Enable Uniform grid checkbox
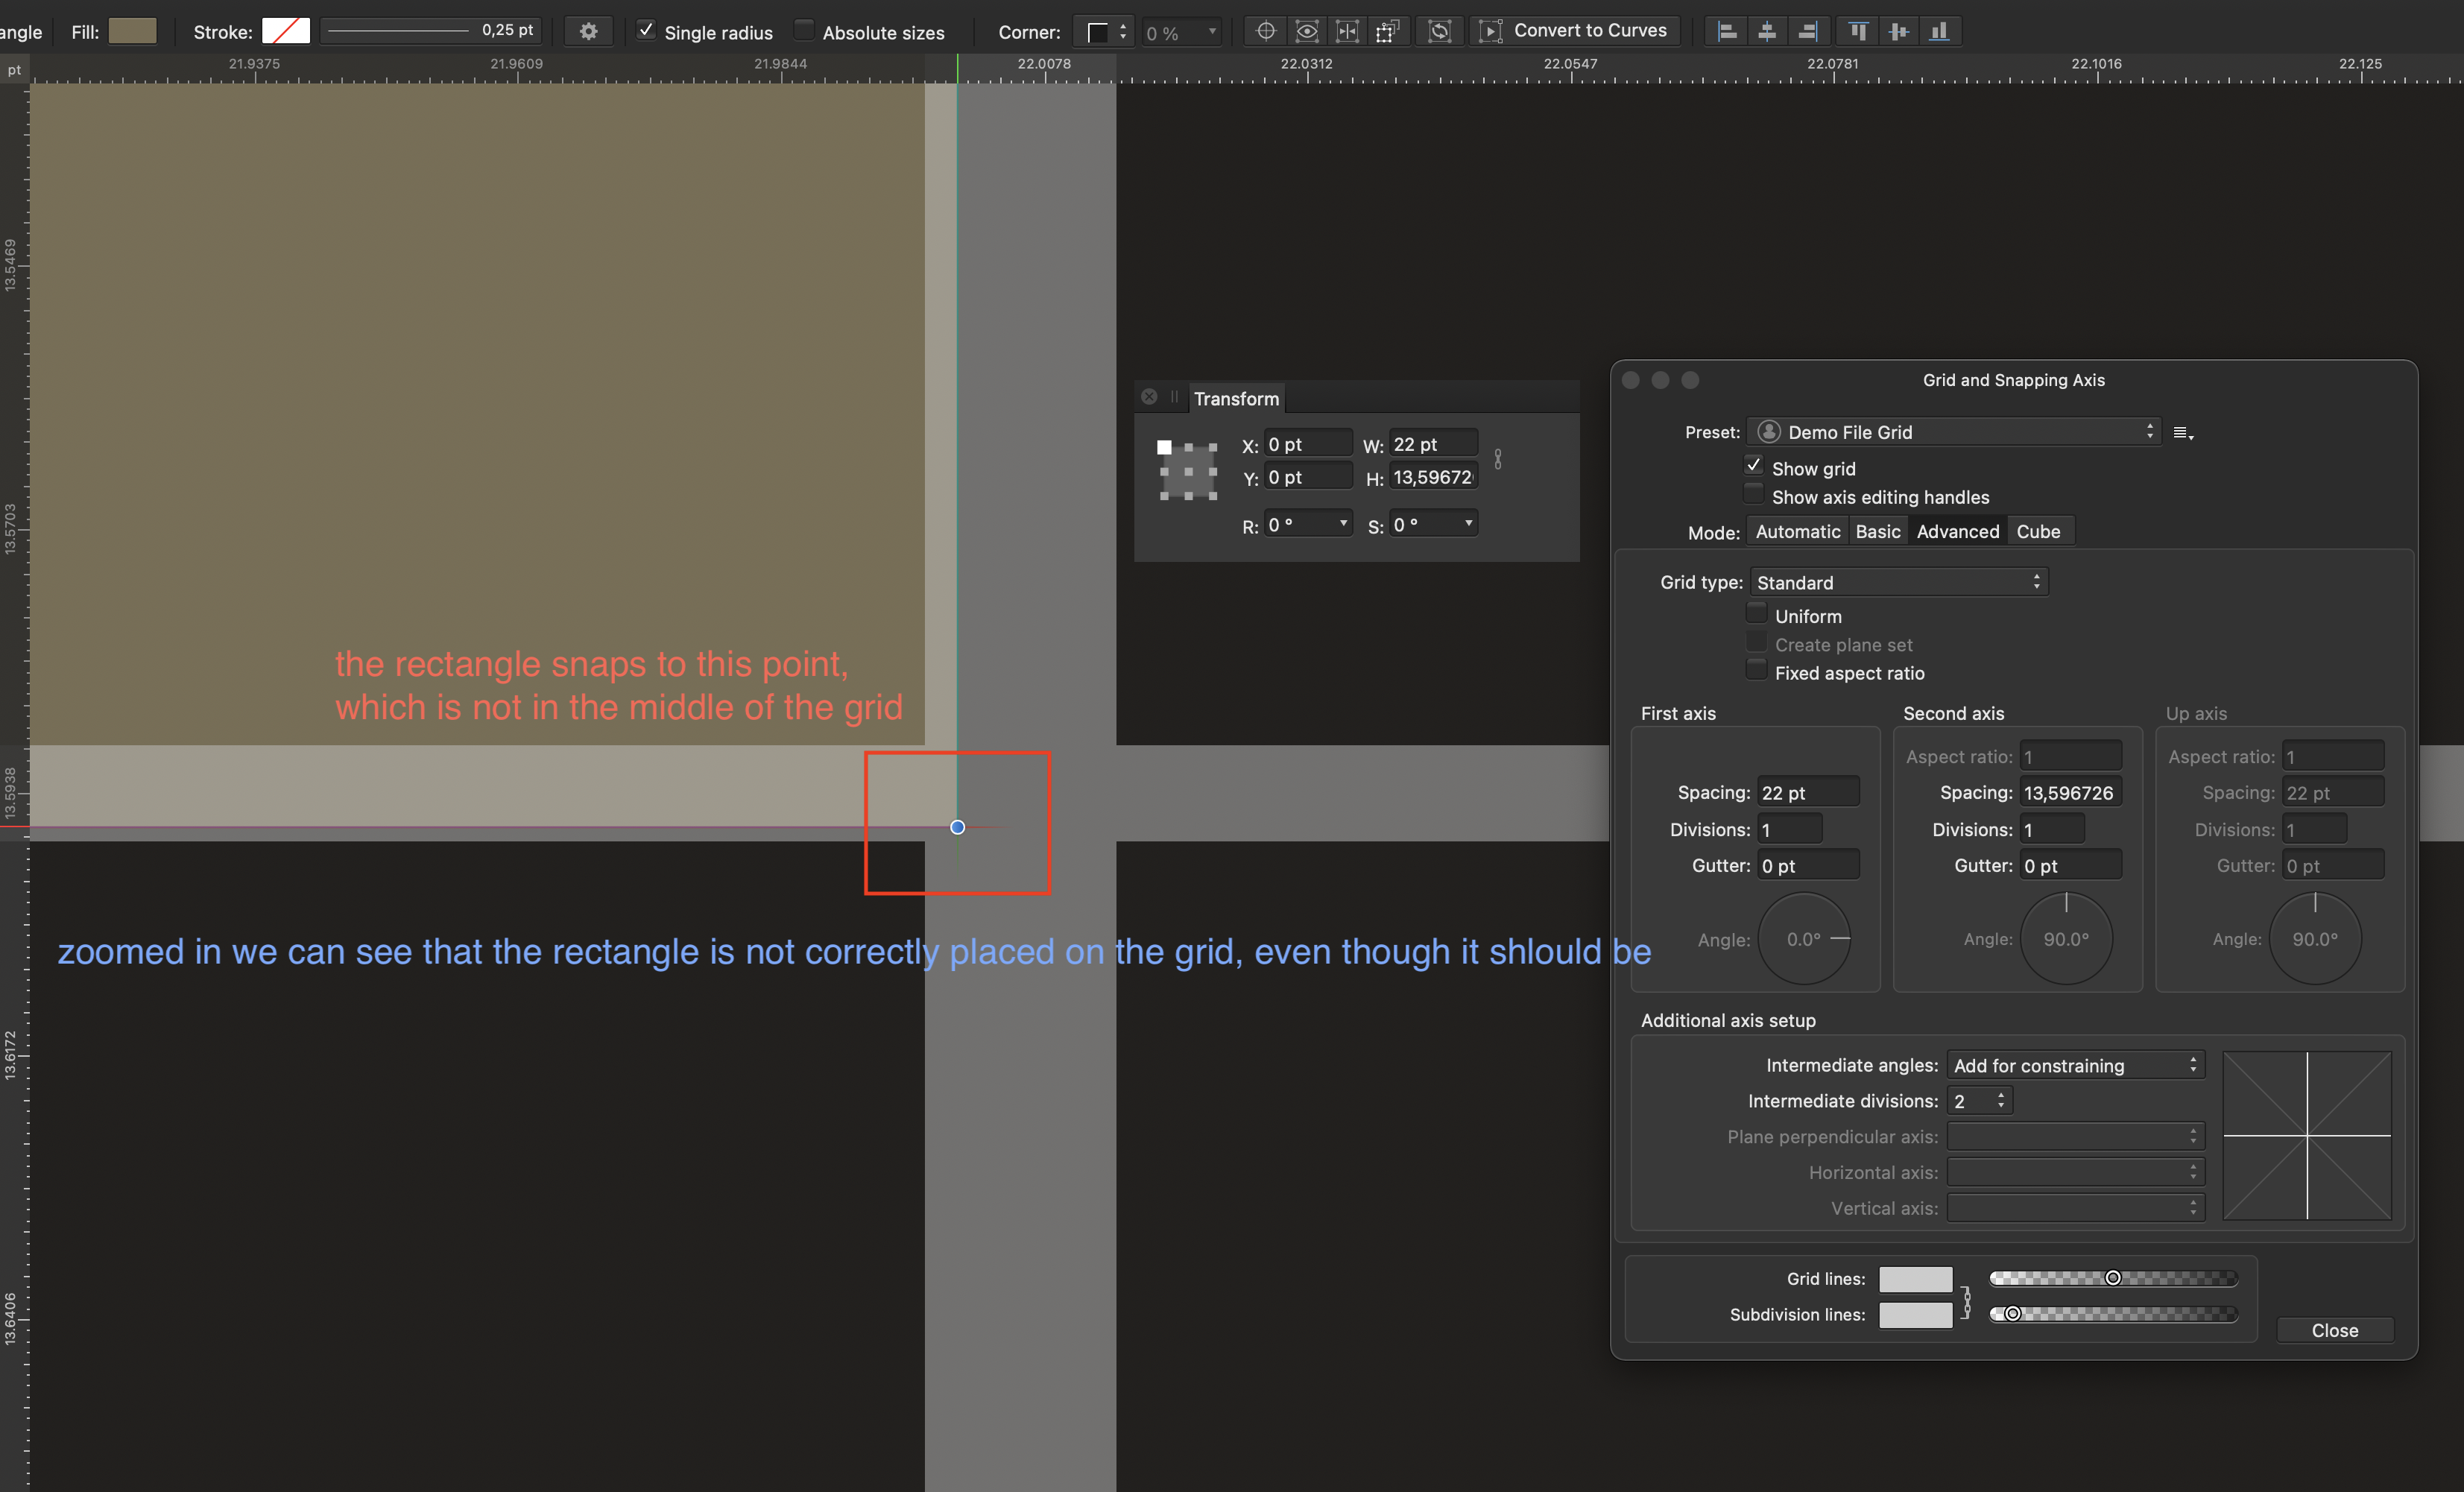Image resolution: width=2464 pixels, height=1492 pixels. [x=1756, y=613]
